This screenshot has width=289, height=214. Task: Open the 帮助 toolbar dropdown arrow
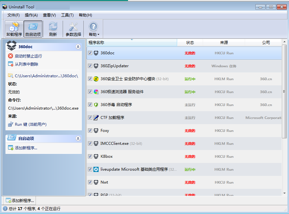point(98,35)
